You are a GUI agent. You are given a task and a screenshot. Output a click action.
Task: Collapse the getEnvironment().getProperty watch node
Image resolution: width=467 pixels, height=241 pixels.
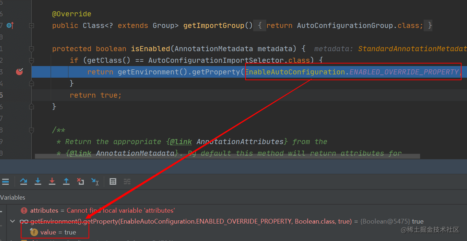point(13,221)
